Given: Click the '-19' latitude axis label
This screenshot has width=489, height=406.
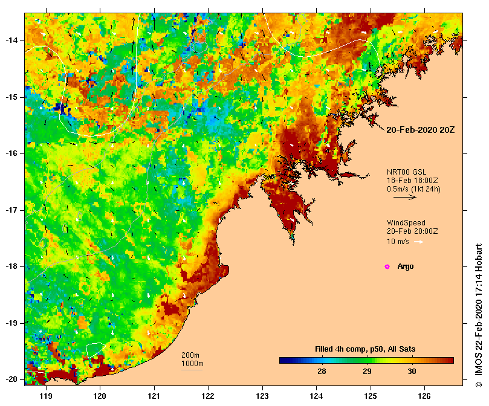Looking at the screenshot, I should 11,323.
